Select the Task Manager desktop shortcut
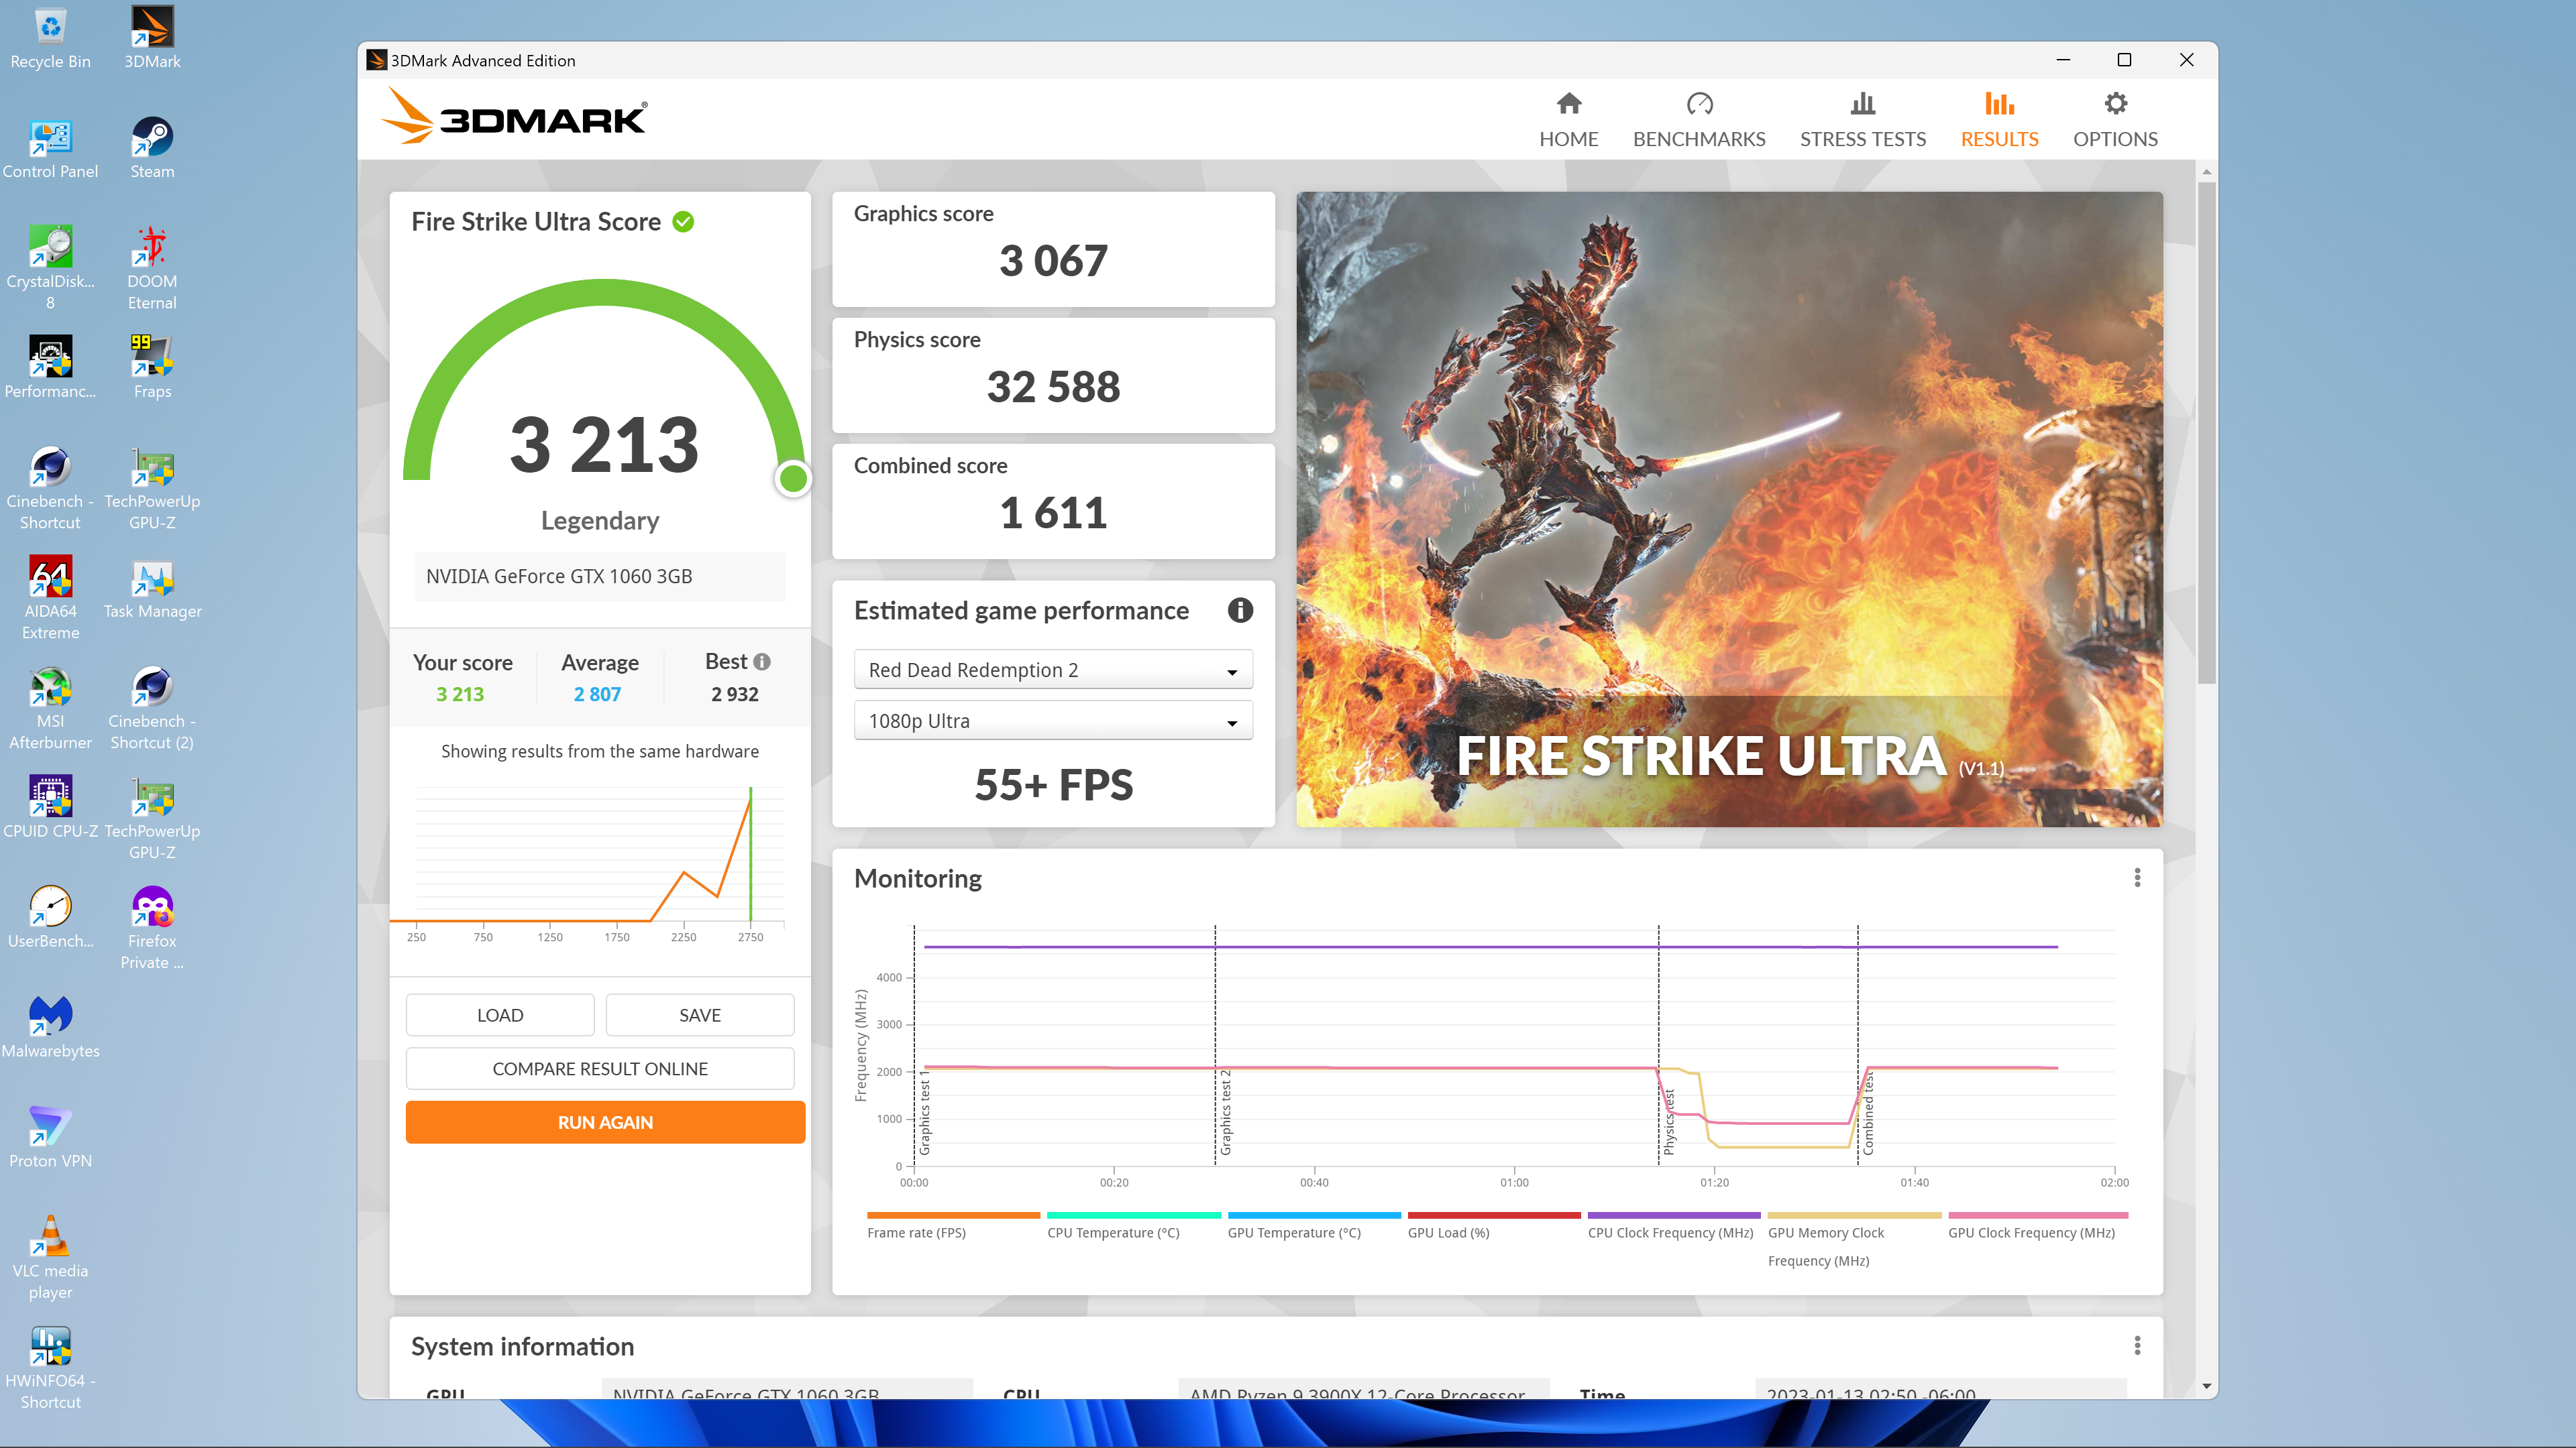Viewport: 2576px width, 1448px height. point(152,588)
